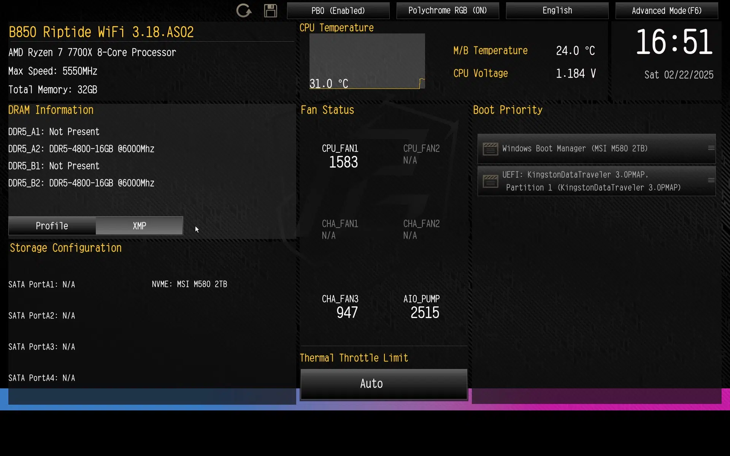Click SATA PortA4: N/A entry
Screen dimensions: 730x456
pyautogui.click(x=42, y=378)
